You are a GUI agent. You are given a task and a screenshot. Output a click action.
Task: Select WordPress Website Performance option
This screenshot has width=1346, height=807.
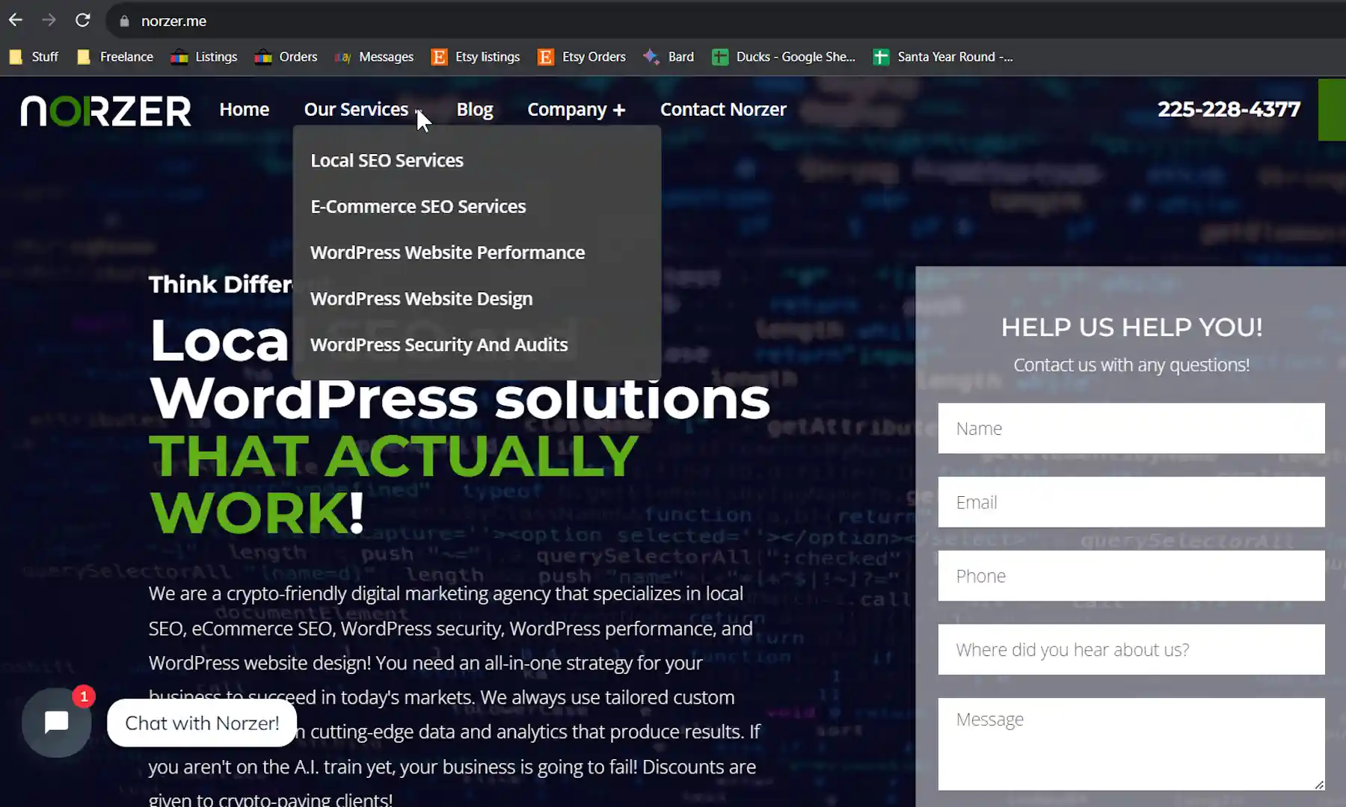pos(447,253)
